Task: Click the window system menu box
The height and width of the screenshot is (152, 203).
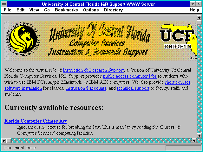Action: (4, 4)
